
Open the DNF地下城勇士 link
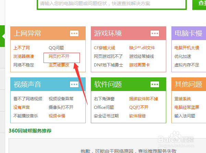click(109, 65)
